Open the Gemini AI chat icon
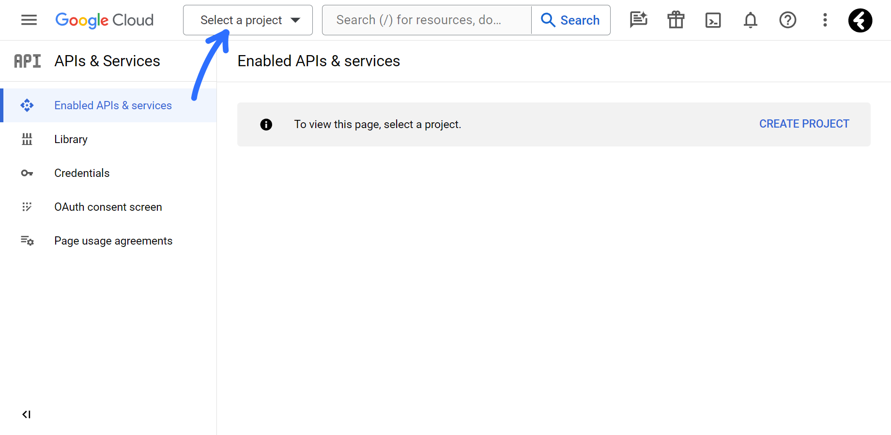This screenshot has height=435, width=891. tap(638, 20)
